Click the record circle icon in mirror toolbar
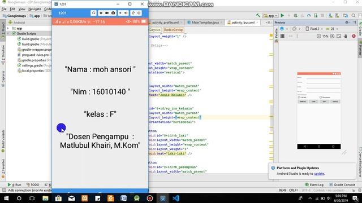This screenshot has width=362, height=203. [101, 13]
